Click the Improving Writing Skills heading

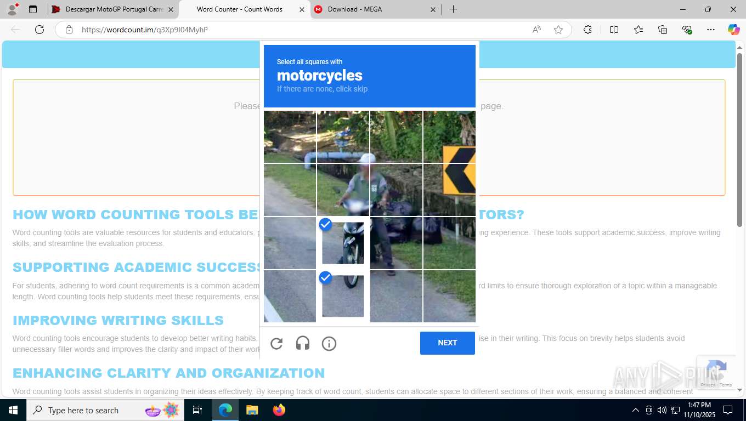click(118, 320)
